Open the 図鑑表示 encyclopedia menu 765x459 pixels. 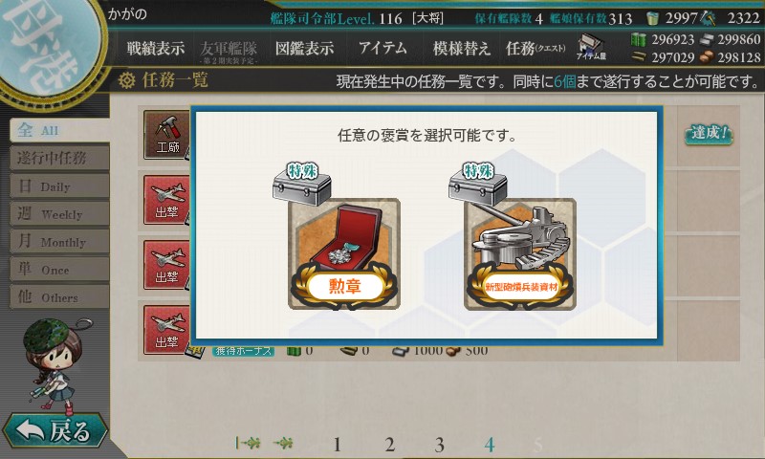click(x=304, y=48)
